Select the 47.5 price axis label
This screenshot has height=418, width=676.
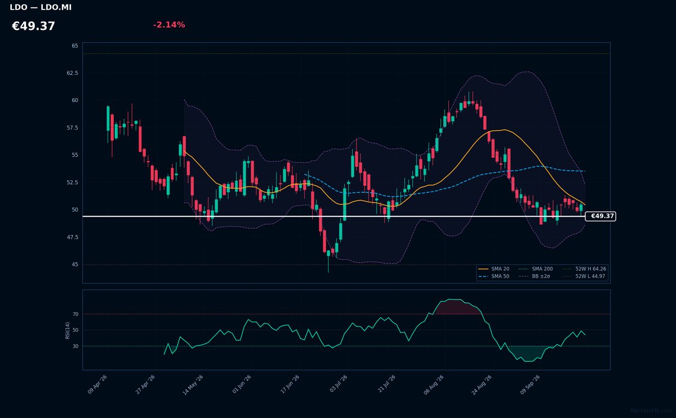72,237
